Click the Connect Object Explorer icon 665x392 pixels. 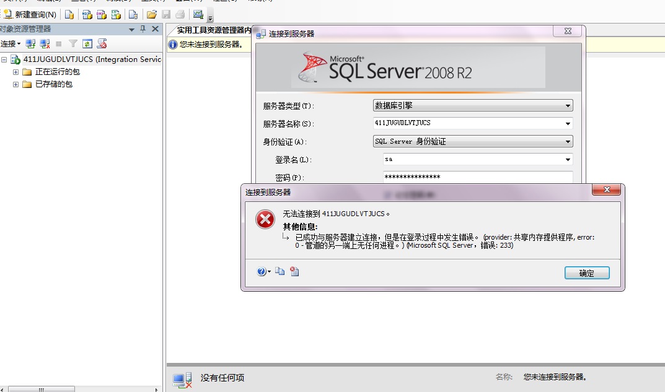coord(30,43)
